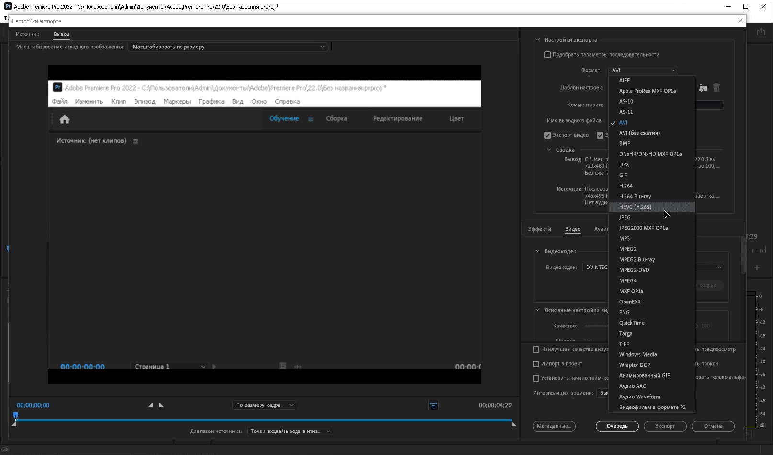Select PNG format option
Viewport: 773px width, 455px height.
tap(652, 313)
